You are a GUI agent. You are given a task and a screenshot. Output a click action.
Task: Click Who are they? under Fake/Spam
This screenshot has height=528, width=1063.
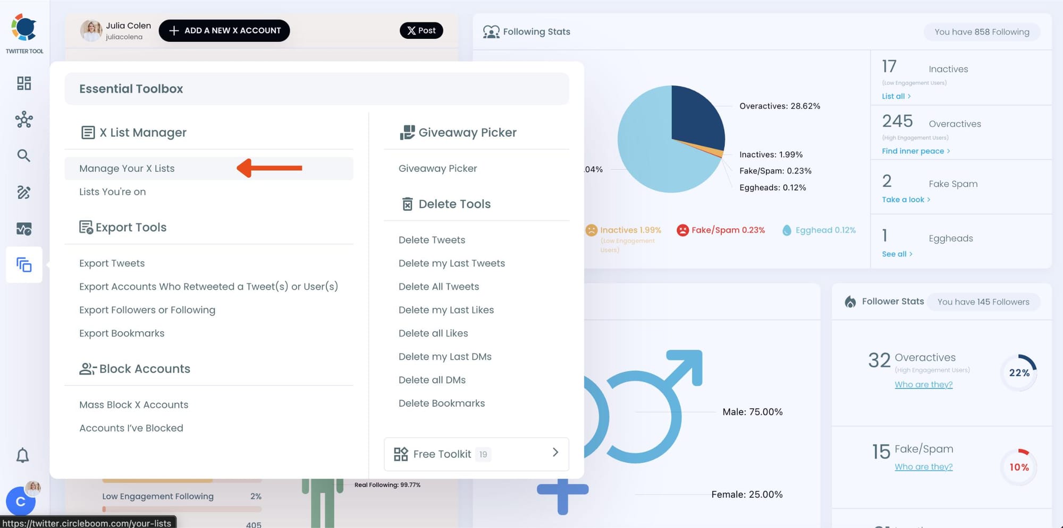coord(924,467)
